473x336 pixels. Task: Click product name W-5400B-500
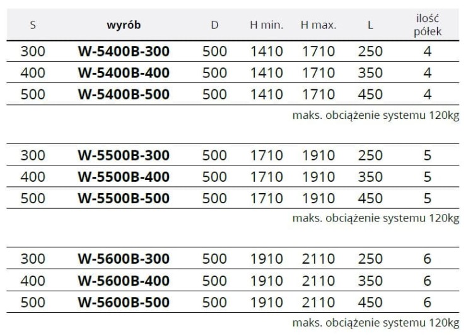click(124, 94)
